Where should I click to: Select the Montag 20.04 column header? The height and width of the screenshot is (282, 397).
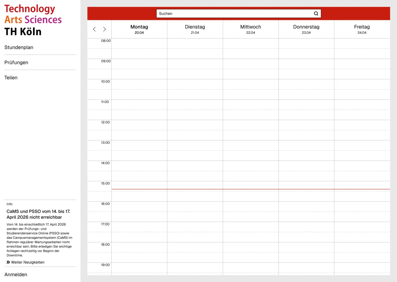coord(139,29)
